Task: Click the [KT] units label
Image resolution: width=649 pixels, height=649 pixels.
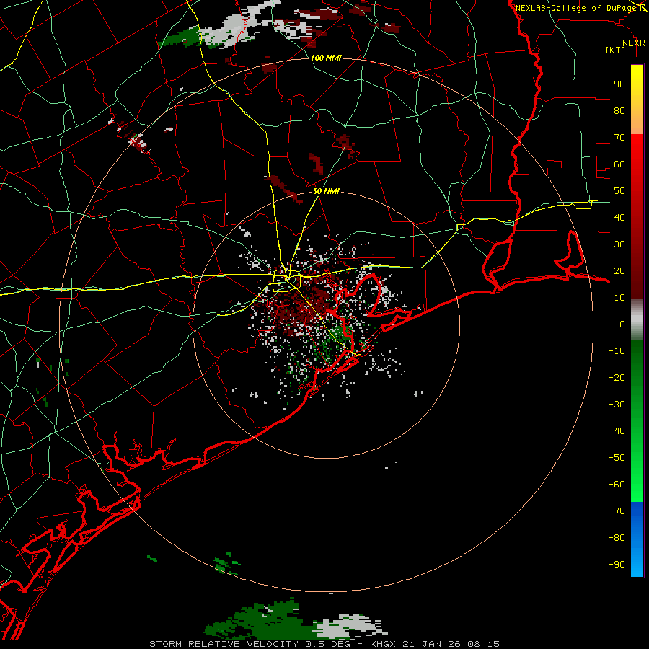Action: coord(615,50)
